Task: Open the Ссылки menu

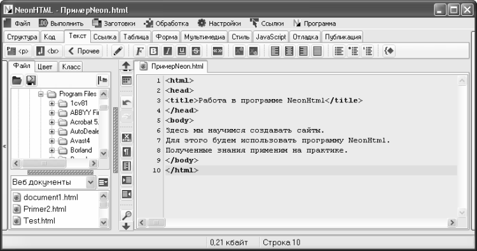Action: pyautogui.click(x=266, y=24)
